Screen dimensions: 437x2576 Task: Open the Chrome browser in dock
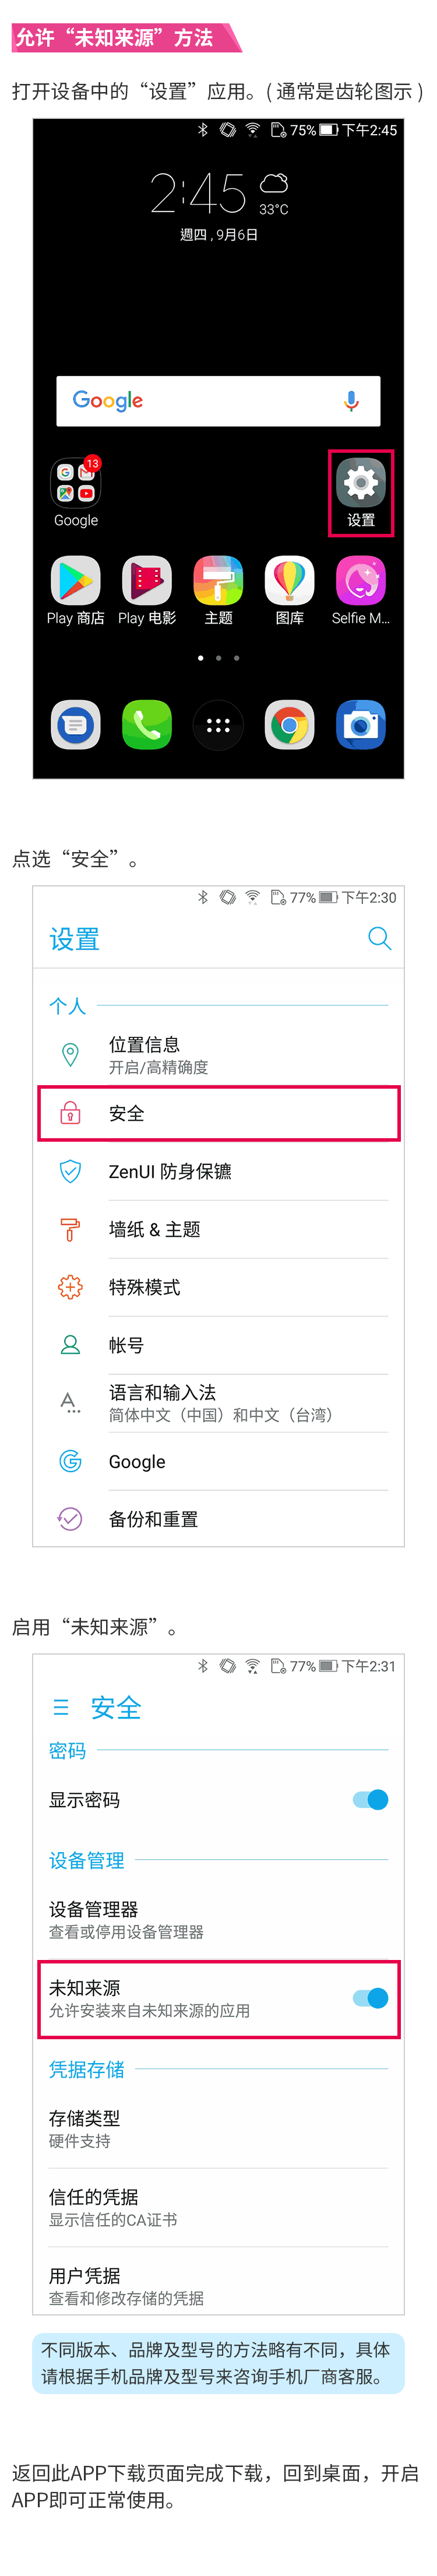click(x=290, y=725)
